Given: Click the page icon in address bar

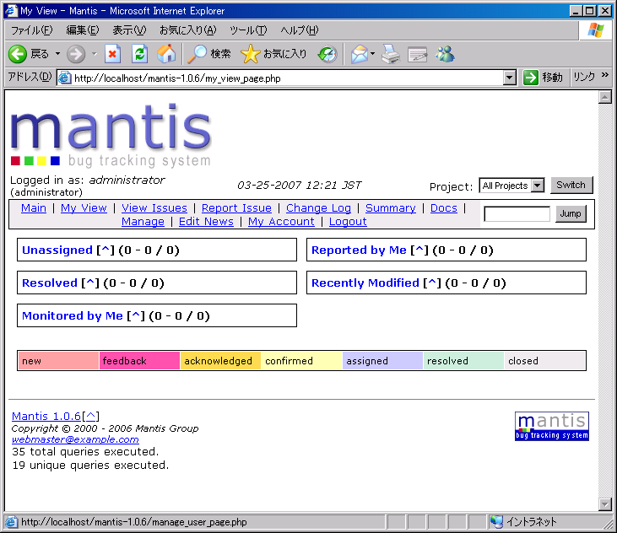Looking at the screenshot, I should point(64,78).
